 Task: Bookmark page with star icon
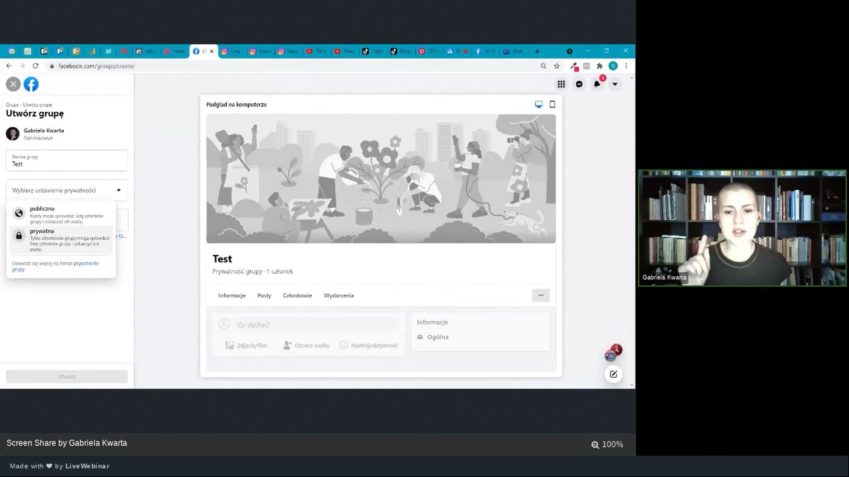(557, 66)
